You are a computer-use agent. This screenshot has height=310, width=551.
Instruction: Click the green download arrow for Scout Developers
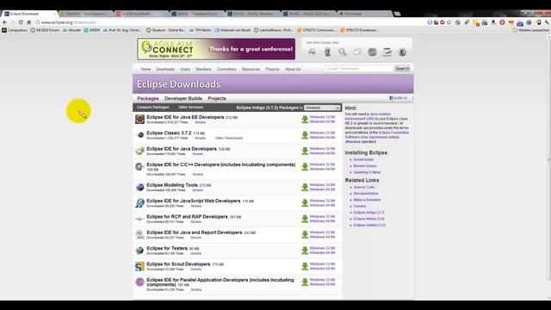click(305, 266)
